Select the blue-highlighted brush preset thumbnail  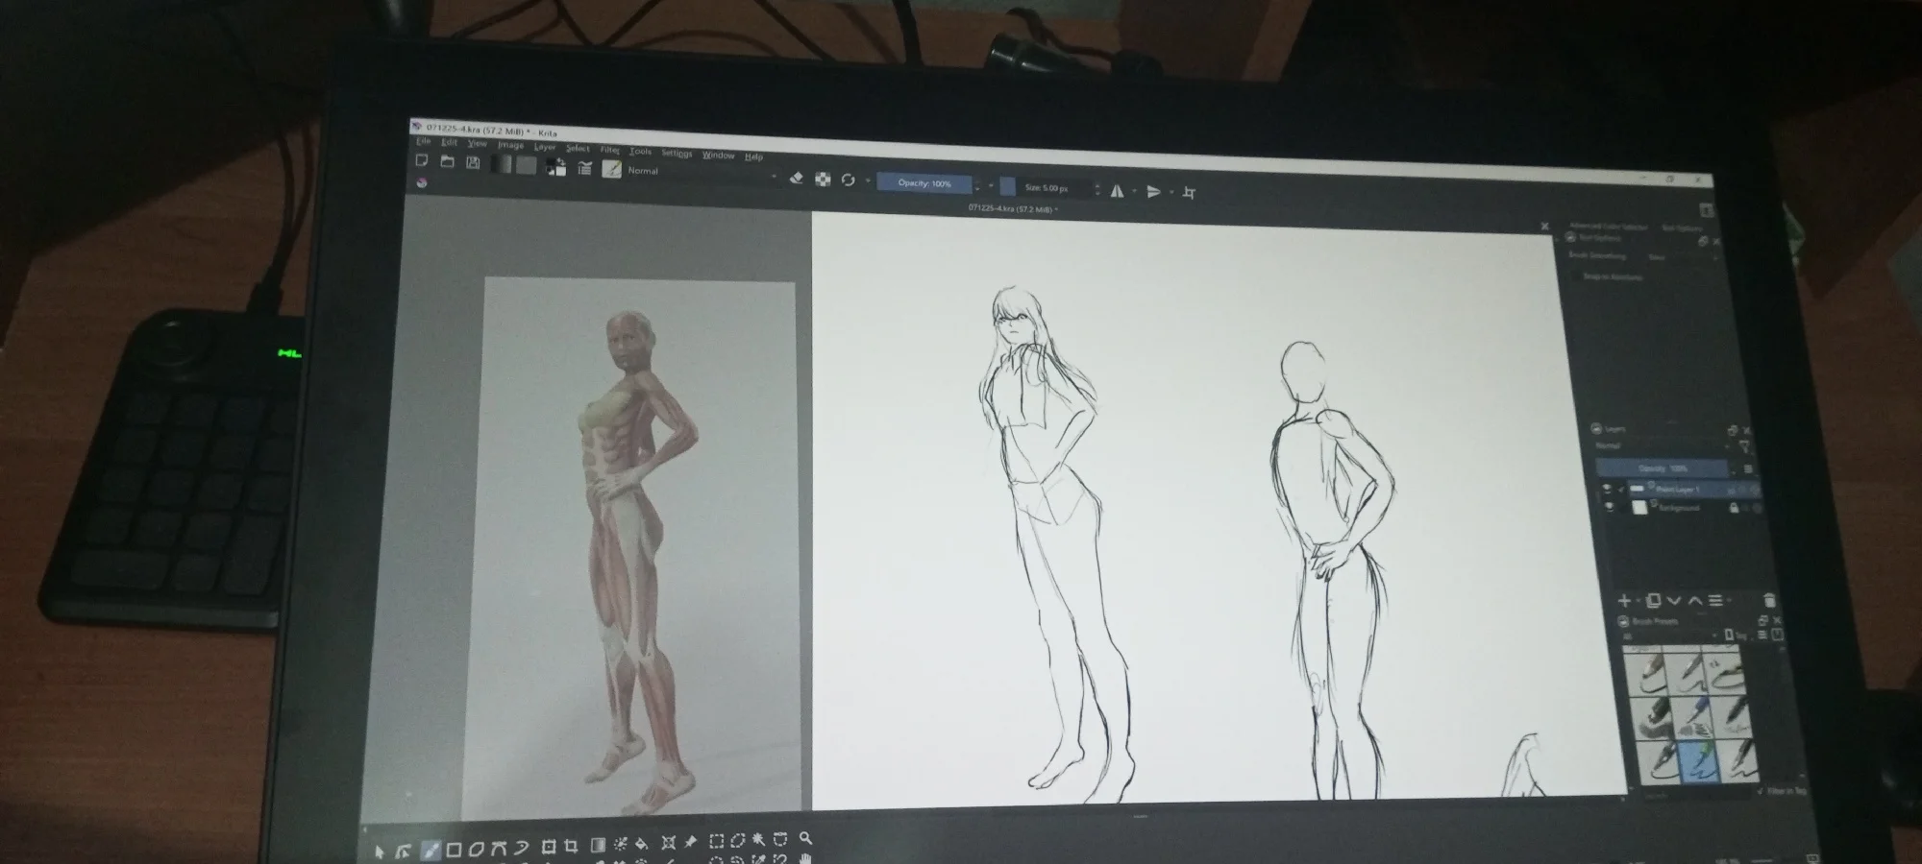pyautogui.click(x=1698, y=760)
